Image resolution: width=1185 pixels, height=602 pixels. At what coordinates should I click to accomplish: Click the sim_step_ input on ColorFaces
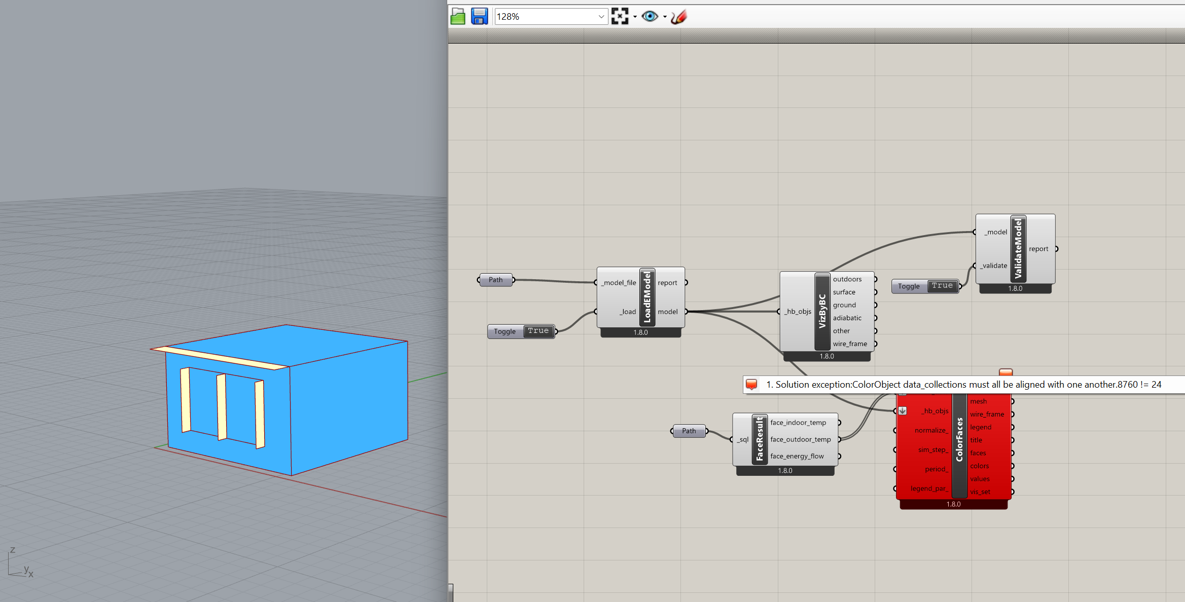coord(933,449)
